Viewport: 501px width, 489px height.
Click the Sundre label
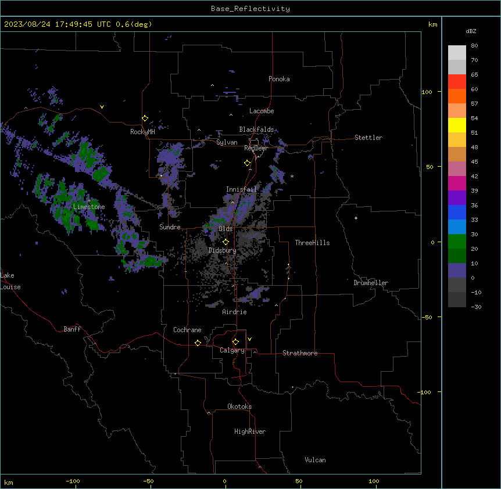(170, 227)
